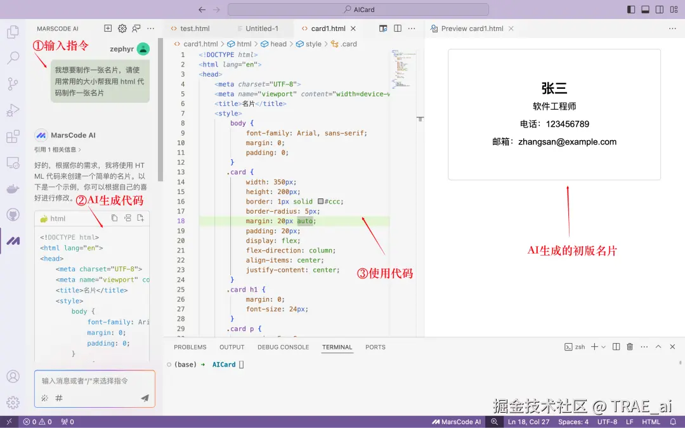The width and height of the screenshot is (685, 428).
Task: Open notifications bell in status bar
Action: [x=673, y=422]
